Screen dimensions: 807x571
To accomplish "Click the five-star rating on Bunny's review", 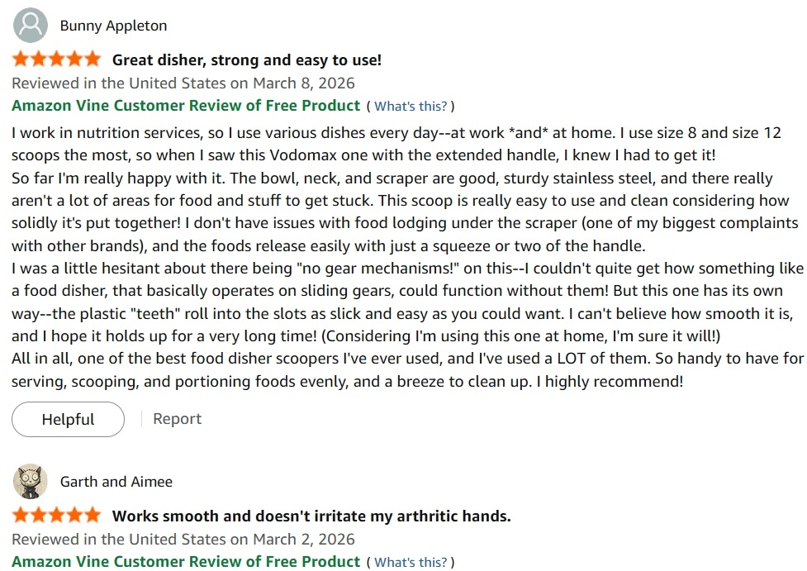I will (57, 59).
